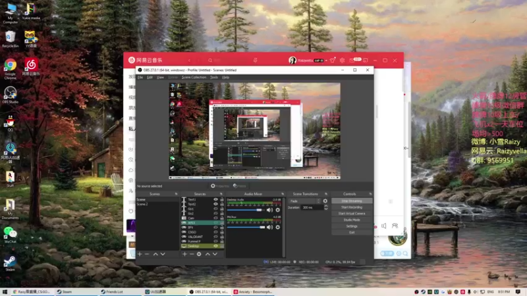Move the scene down in the Scenes panel
The width and height of the screenshot is (527, 296).
[163, 255]
